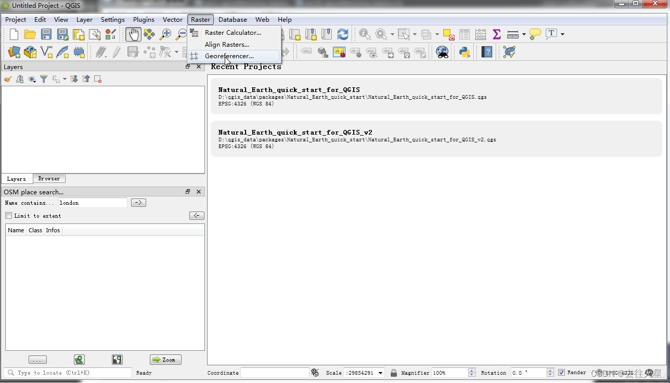
Task: Expand Filter Legend by Expression dropdown arrow
Action: [65, 79]
